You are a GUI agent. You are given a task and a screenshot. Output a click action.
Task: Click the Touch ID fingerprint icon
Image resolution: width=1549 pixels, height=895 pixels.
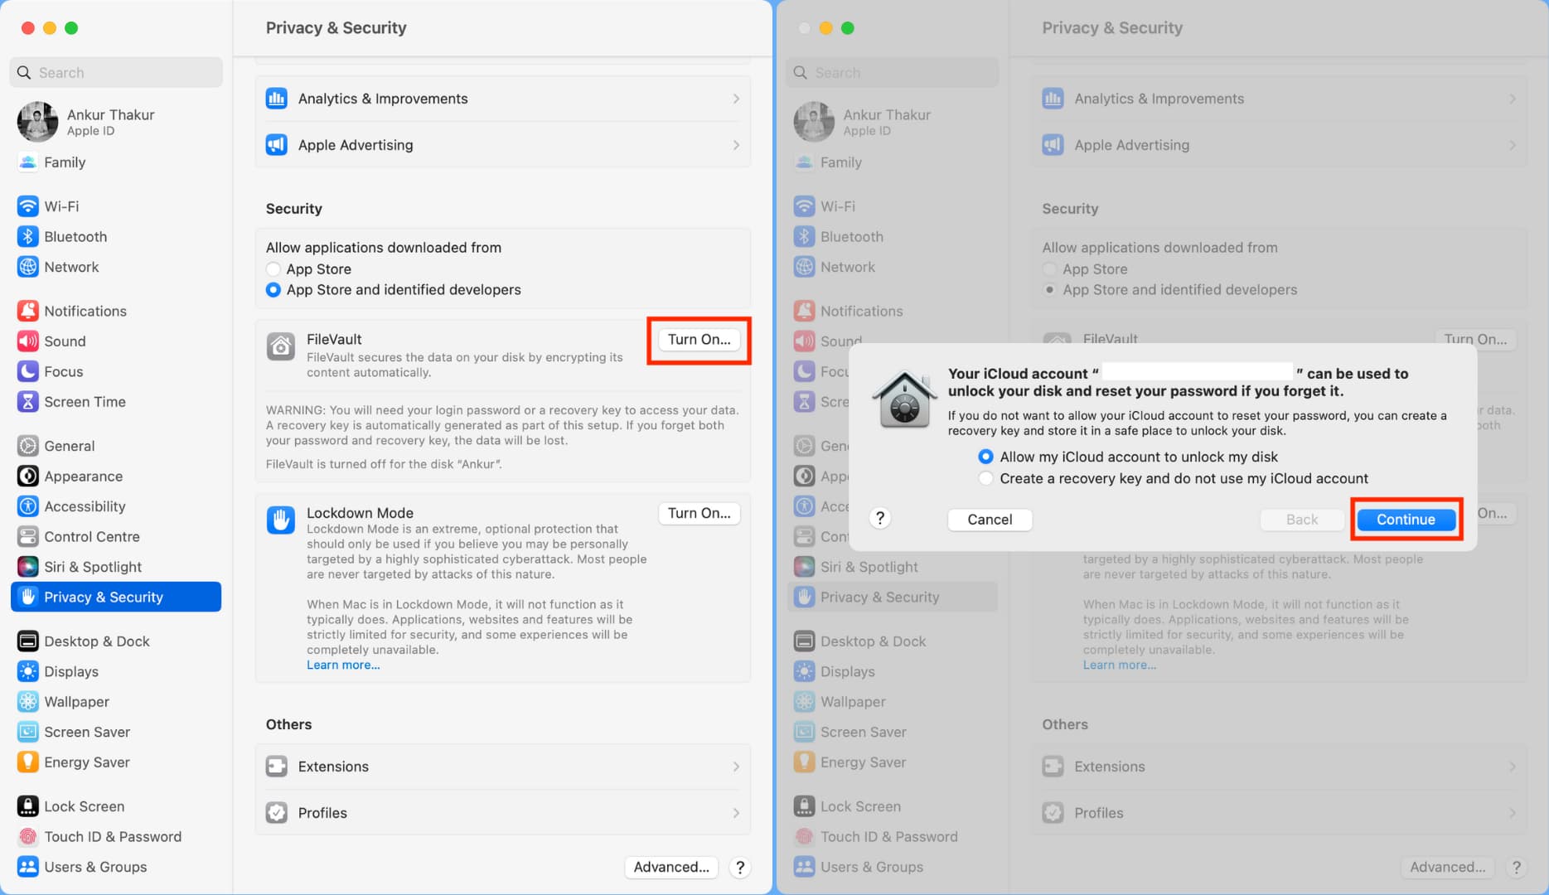27,837
